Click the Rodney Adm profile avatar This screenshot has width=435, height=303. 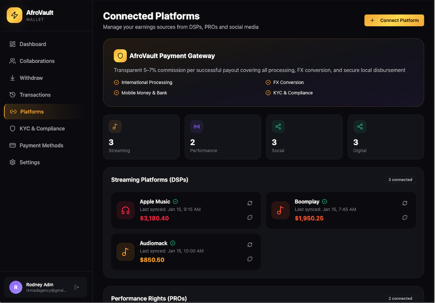(16, 287)
